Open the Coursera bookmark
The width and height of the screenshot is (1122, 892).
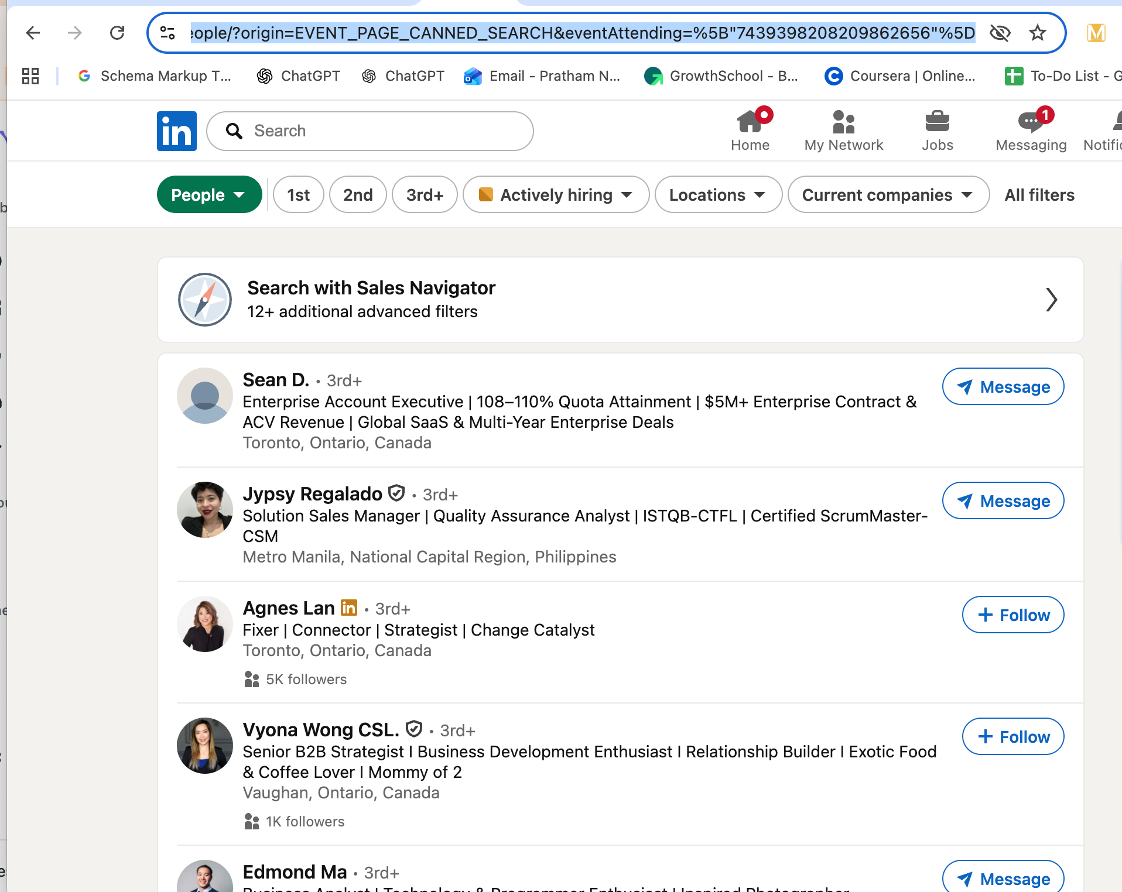coord(900,76)
